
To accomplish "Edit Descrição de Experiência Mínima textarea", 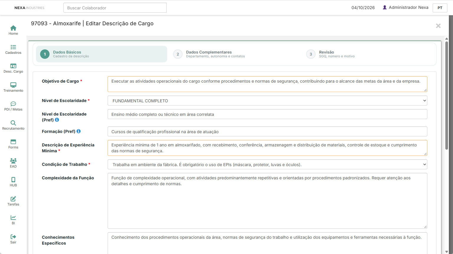I will tap(267, 148).
